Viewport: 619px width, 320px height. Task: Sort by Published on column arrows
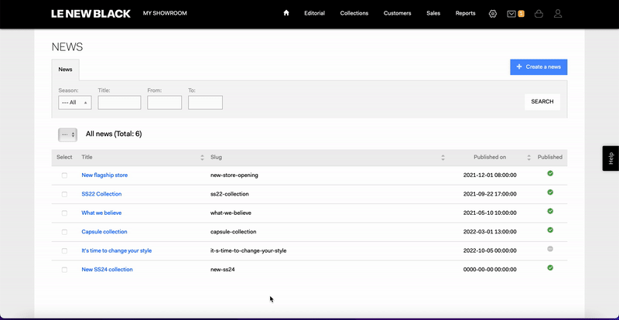(529, 158)
